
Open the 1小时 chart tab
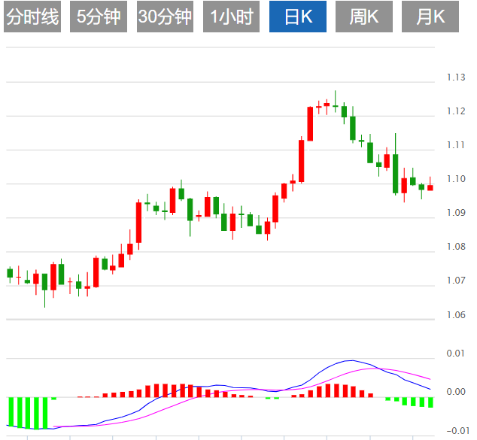click(231, 17)
